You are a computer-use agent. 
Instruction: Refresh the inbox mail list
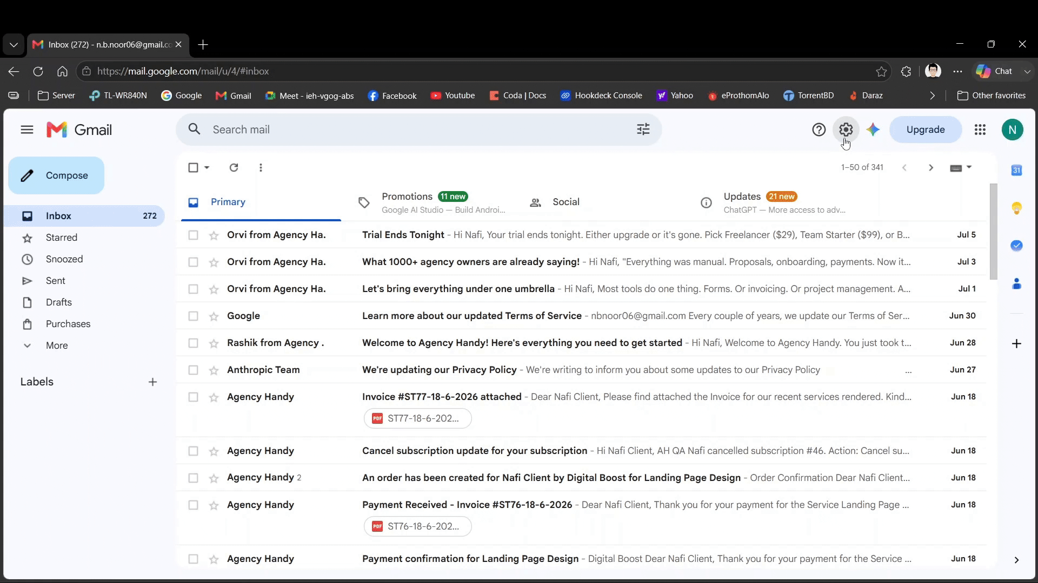click(234, 167)
